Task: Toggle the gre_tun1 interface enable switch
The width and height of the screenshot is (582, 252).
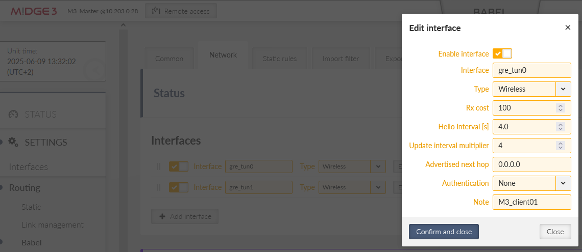Action: click(x=178, y=187)
